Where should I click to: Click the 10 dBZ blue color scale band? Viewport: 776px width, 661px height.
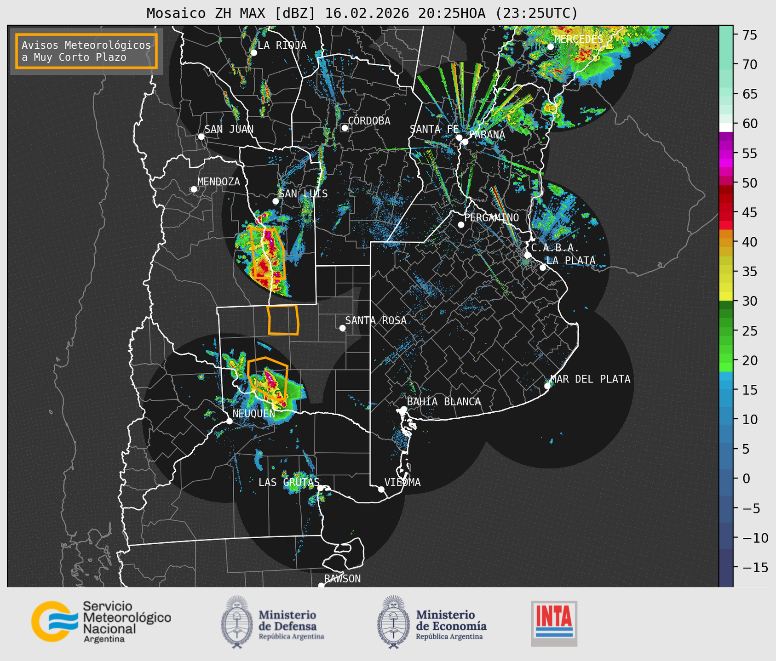[x=726, y=419]
